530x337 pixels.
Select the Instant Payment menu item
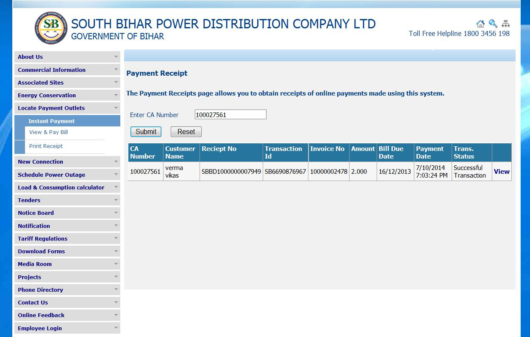(x=51, y=121)
